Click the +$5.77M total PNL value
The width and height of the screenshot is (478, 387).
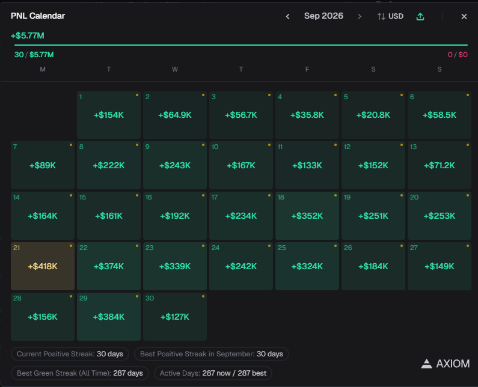coord(28,35)
